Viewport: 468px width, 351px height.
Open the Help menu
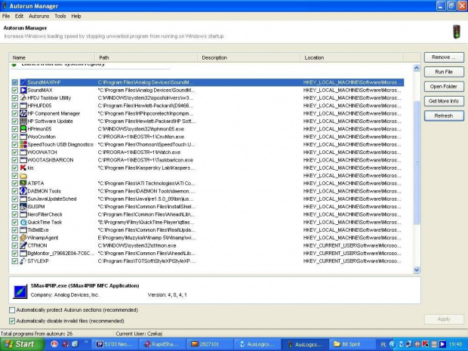[76, 16]
